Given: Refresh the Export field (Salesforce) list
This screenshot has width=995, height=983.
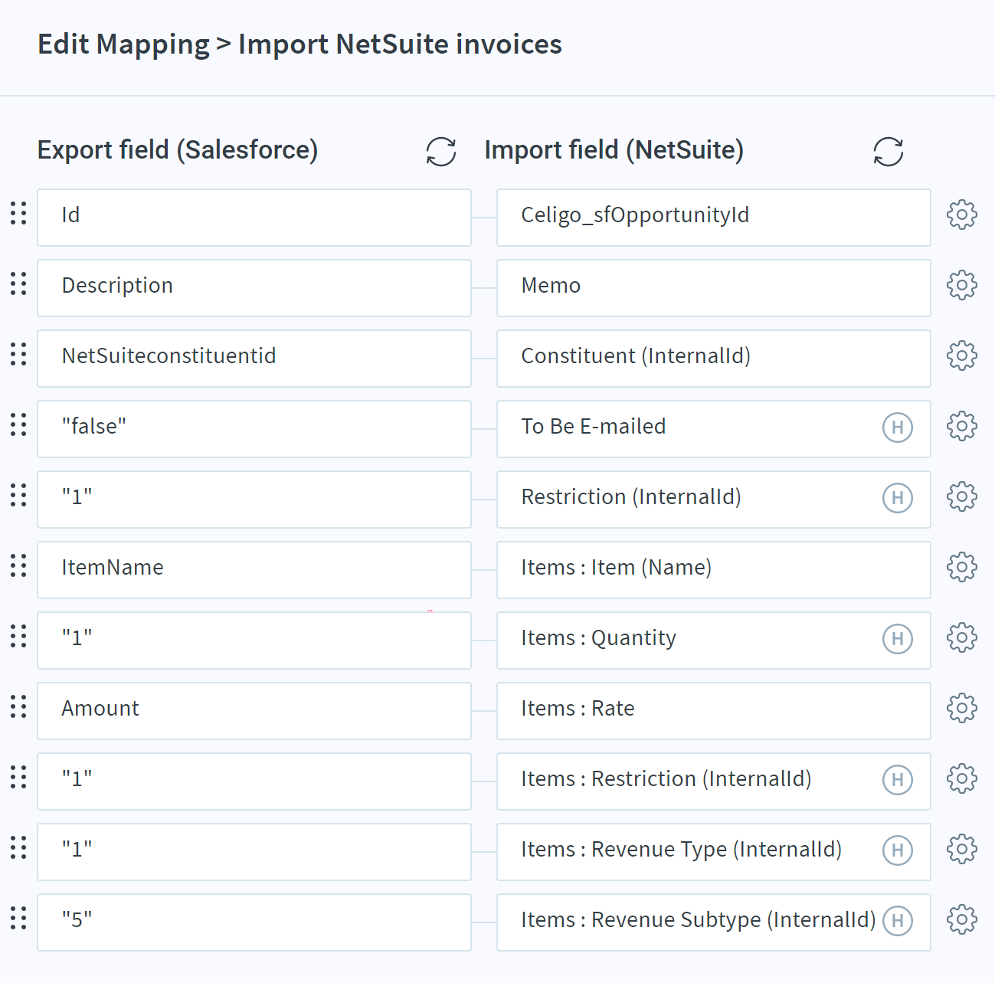Looking at the screenshot, I should [441, 152].
